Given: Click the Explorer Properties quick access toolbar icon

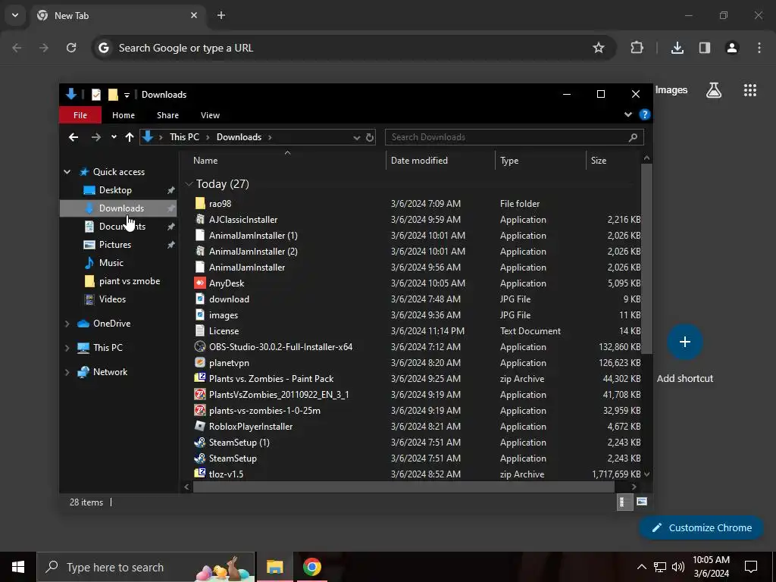Looking at the screenshot, I should click(96, 94).
